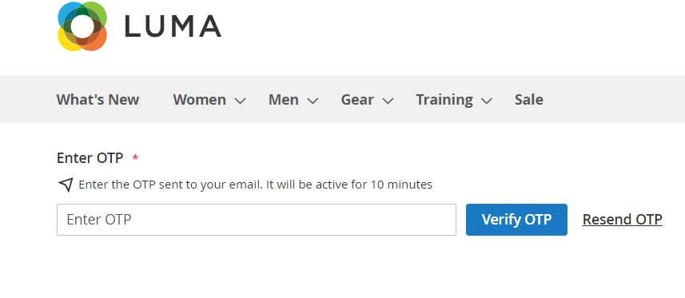685x298 pixels.
Task: Click the Enter OTP field label
Action: click(90, 157)
